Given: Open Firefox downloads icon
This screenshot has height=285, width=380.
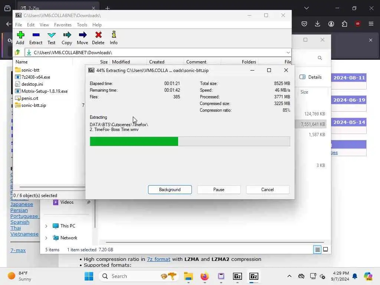Looking at the screenshot, I should (318, 24).
